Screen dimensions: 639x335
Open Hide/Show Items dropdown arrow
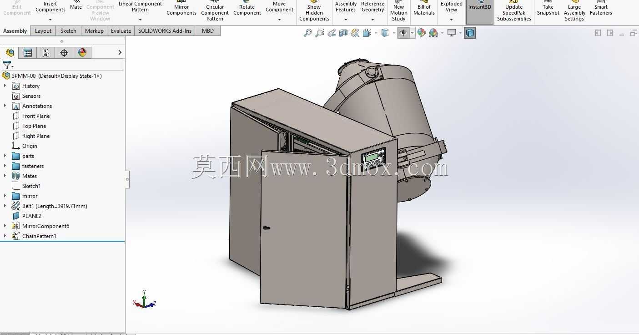[x=412, y=33]
